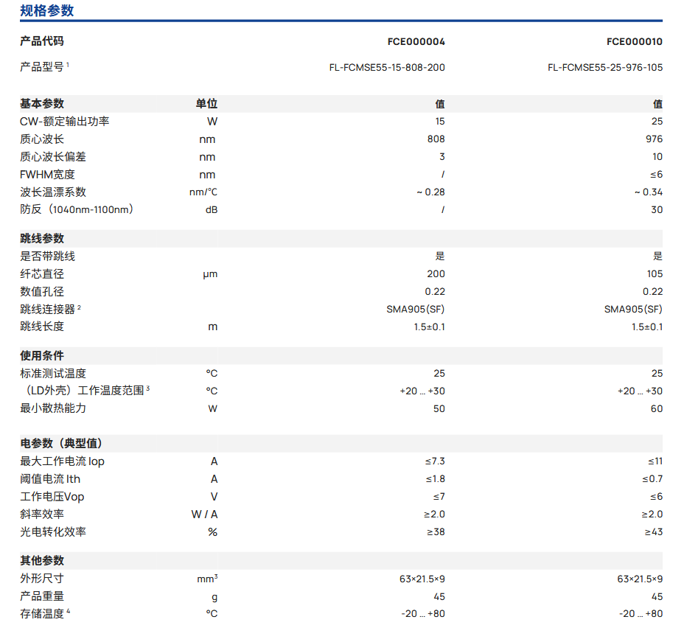Click model number FL-FCMSE55-25-976-105

[x=604, y=67]
